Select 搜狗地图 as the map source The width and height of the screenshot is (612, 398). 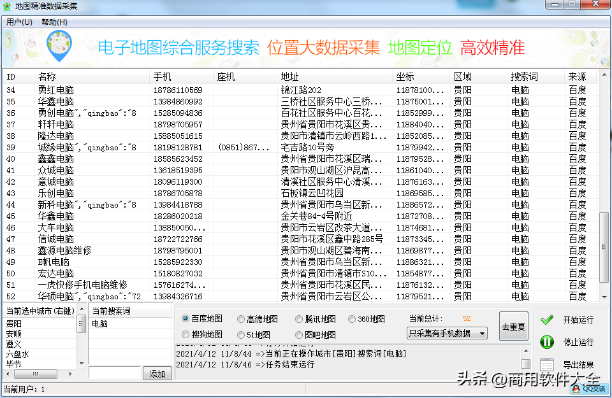click(186, 334)
